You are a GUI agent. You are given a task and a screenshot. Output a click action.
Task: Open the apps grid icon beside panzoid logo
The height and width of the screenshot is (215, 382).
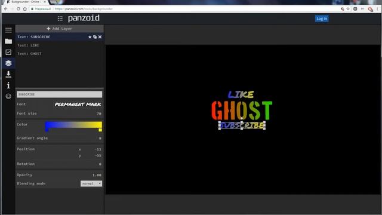click(60, 19)
